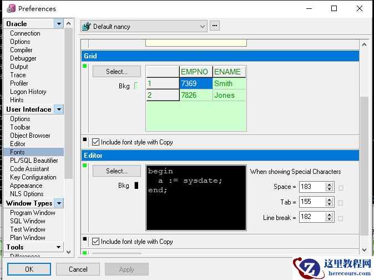The image size is (374, 280).
Task: Click the Tab character code field
Action: point(312,202)
